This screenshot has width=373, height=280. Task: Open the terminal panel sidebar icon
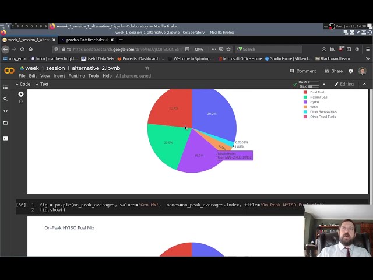5,138
